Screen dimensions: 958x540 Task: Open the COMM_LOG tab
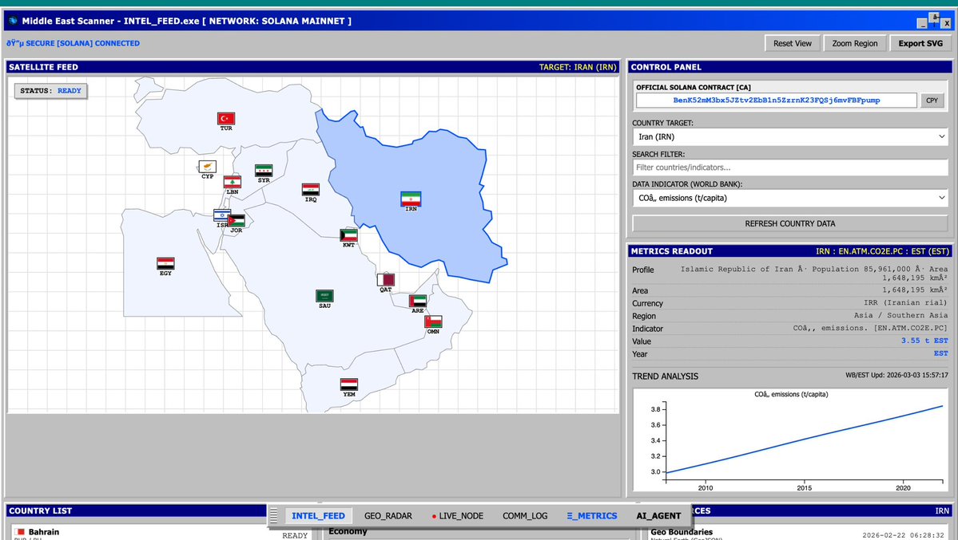click(x=525, y=515)
